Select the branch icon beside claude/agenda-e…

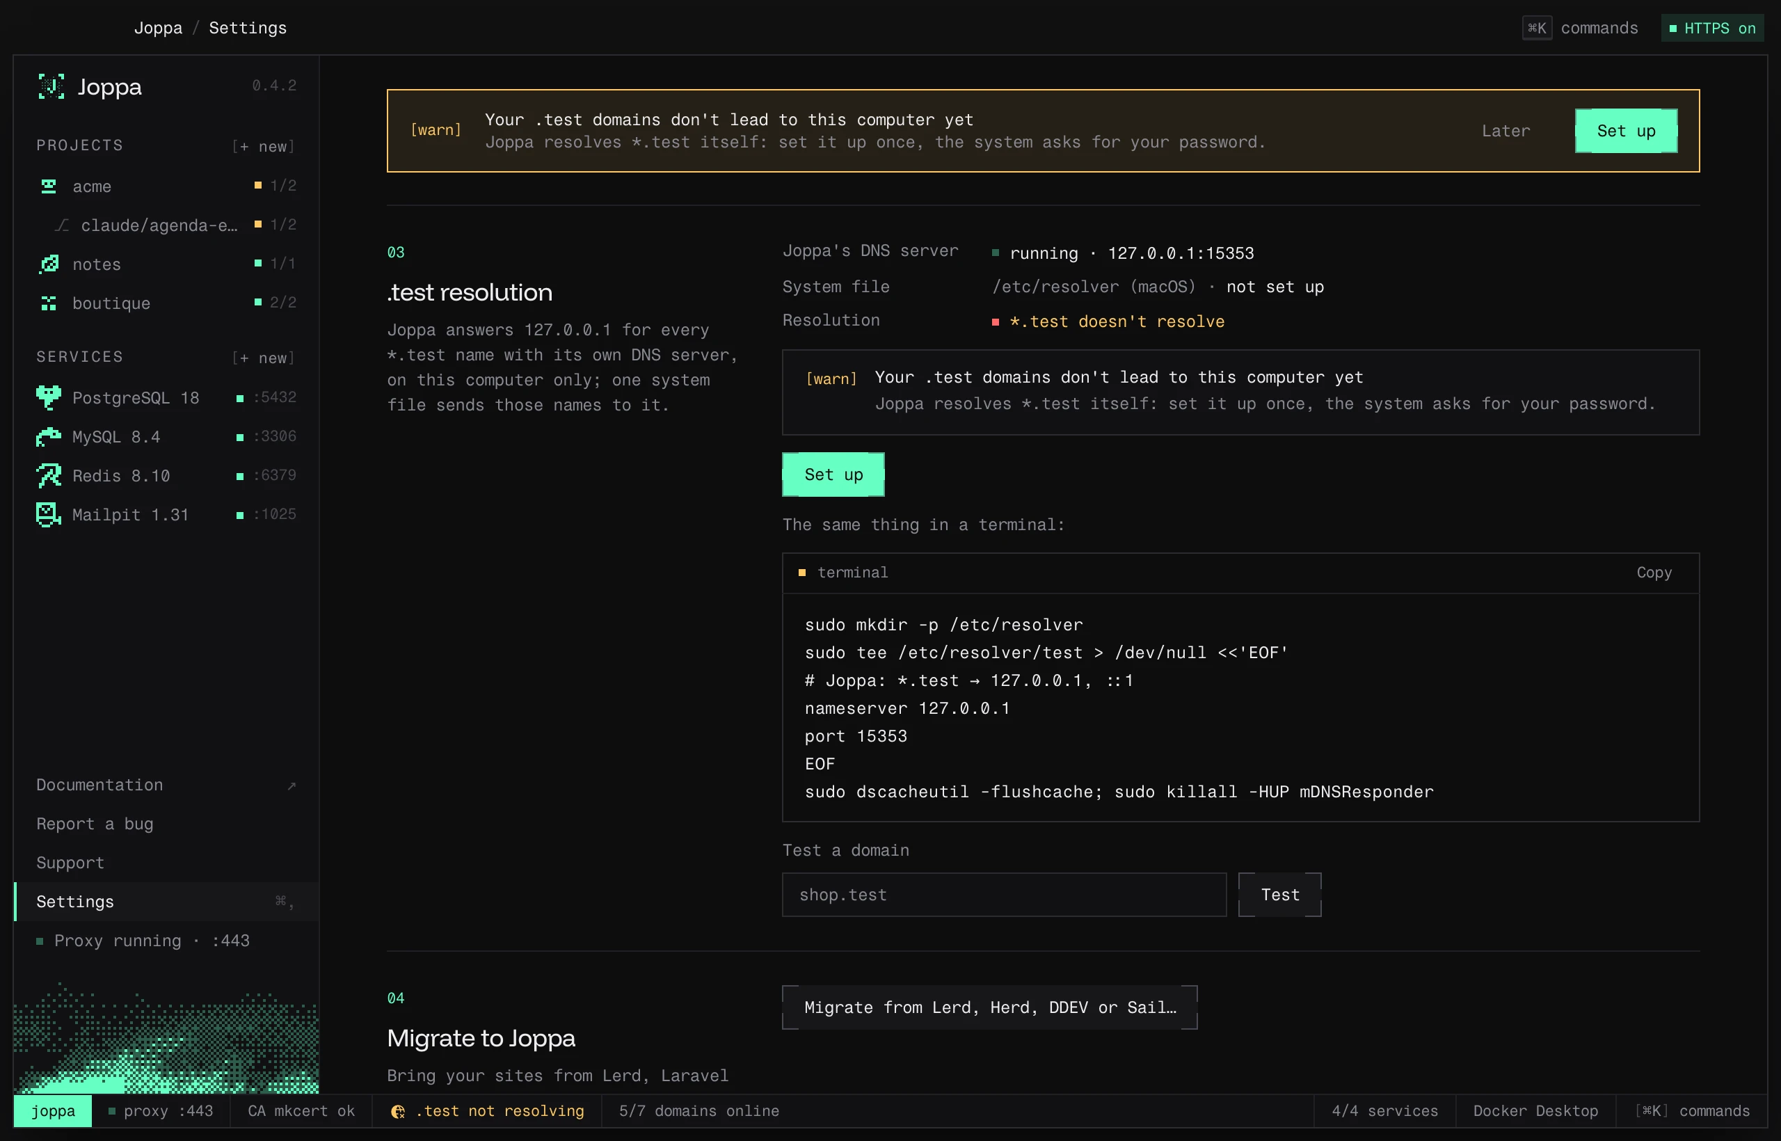coord(62,225)
